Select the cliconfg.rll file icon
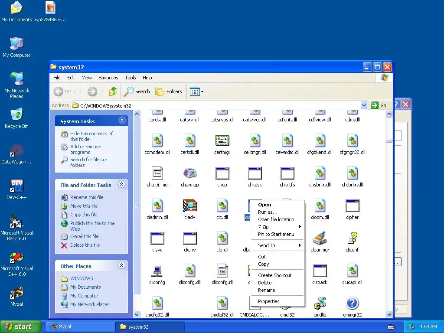The width and height of the screenshot is (444, 333). tap(222, 271)
